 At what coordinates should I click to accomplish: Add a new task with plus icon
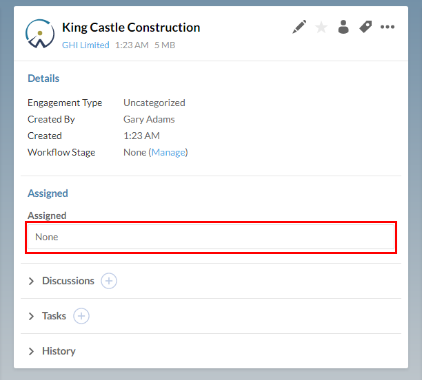pyautogui.click(x=81, y=316)
